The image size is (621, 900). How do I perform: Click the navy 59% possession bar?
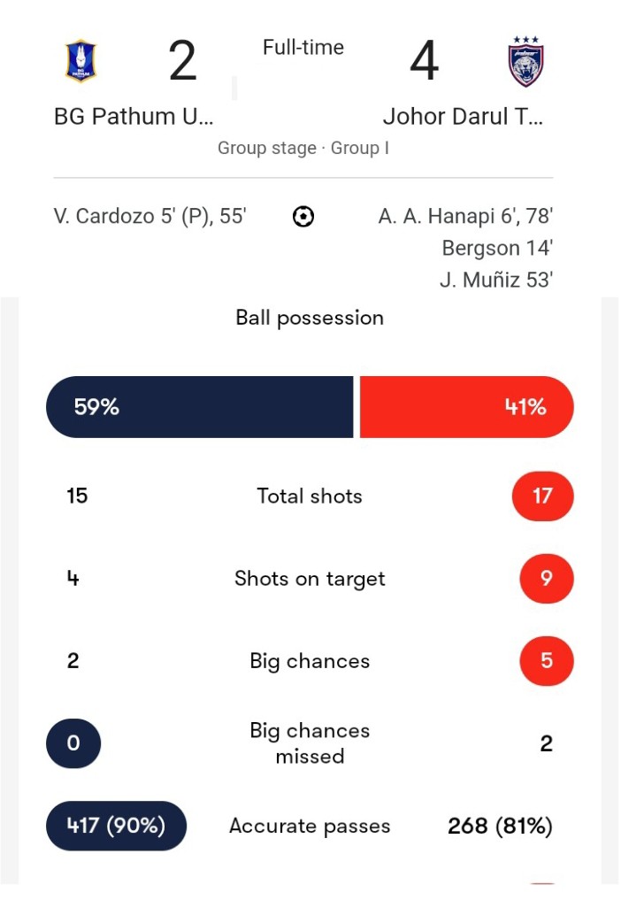click(x=200, y=407)
